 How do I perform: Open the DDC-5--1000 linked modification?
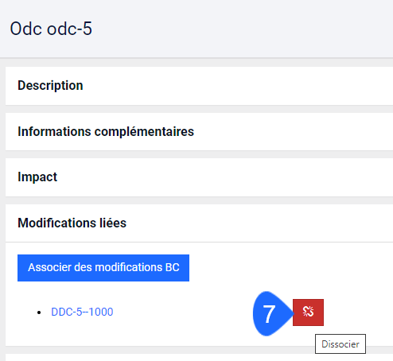point(82,312)
